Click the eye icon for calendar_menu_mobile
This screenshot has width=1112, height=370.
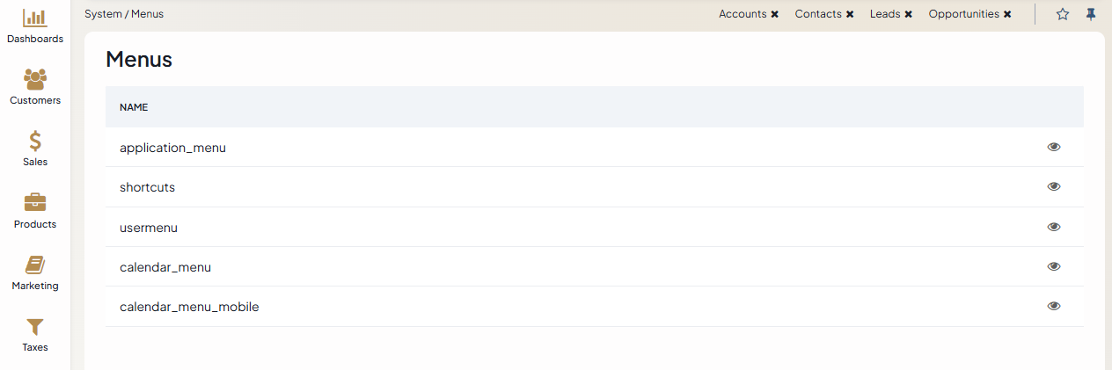[1054, 306]
